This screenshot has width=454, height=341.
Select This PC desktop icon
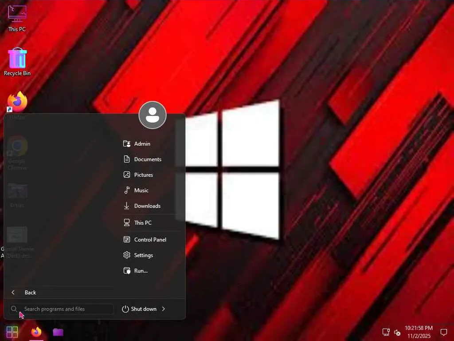click(x=17, y=18)
